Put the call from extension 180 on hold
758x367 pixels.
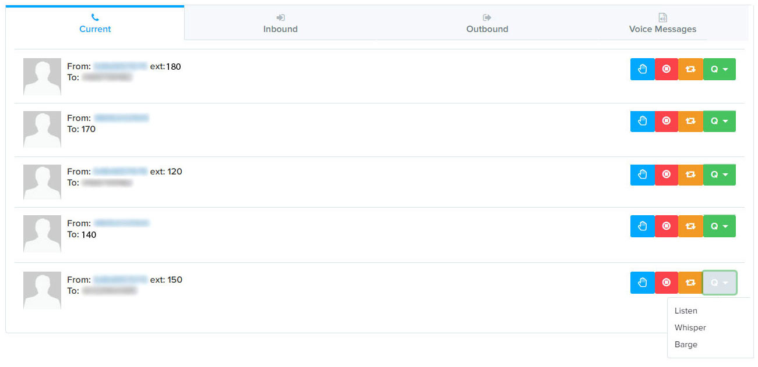coord(642,69)
